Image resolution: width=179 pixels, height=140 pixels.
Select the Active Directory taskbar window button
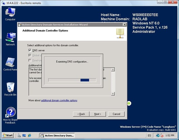pyautogui.click(x=57, y=136)
